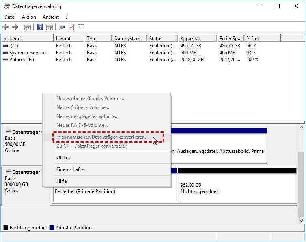The image size is (306, 242).
Task: Open the ? help menu
Action: pos(66,17)
